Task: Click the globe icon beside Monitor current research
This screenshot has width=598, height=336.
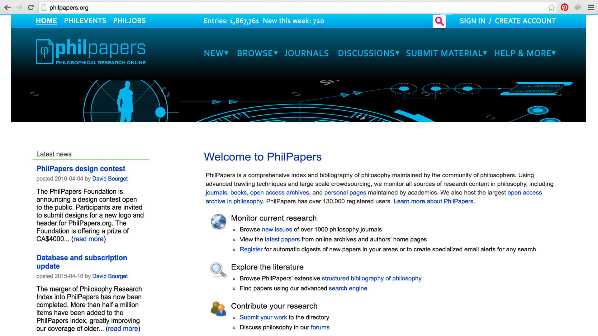Action: click(218, 222)
